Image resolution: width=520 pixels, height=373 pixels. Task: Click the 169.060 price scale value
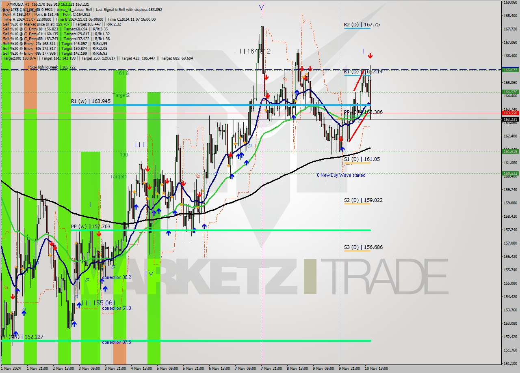click(x=510, y=2)
